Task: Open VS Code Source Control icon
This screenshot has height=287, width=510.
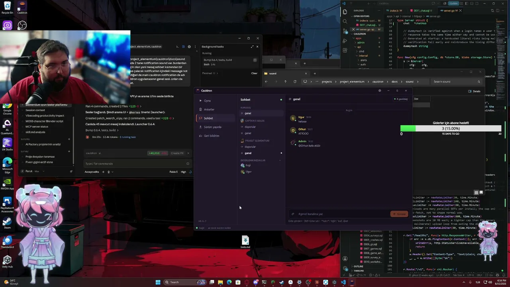Action: pos(345,31)
